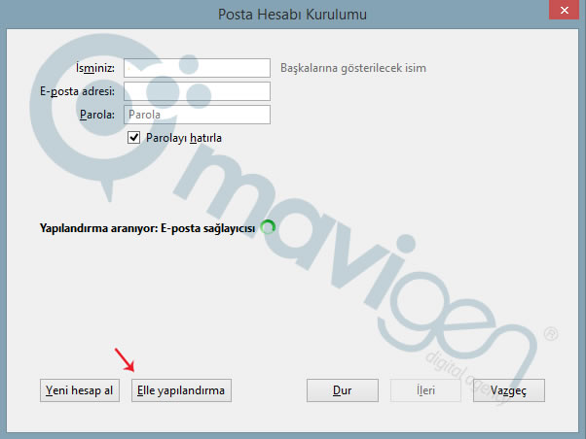Click the İleri next button

click(x=425, y=390)
